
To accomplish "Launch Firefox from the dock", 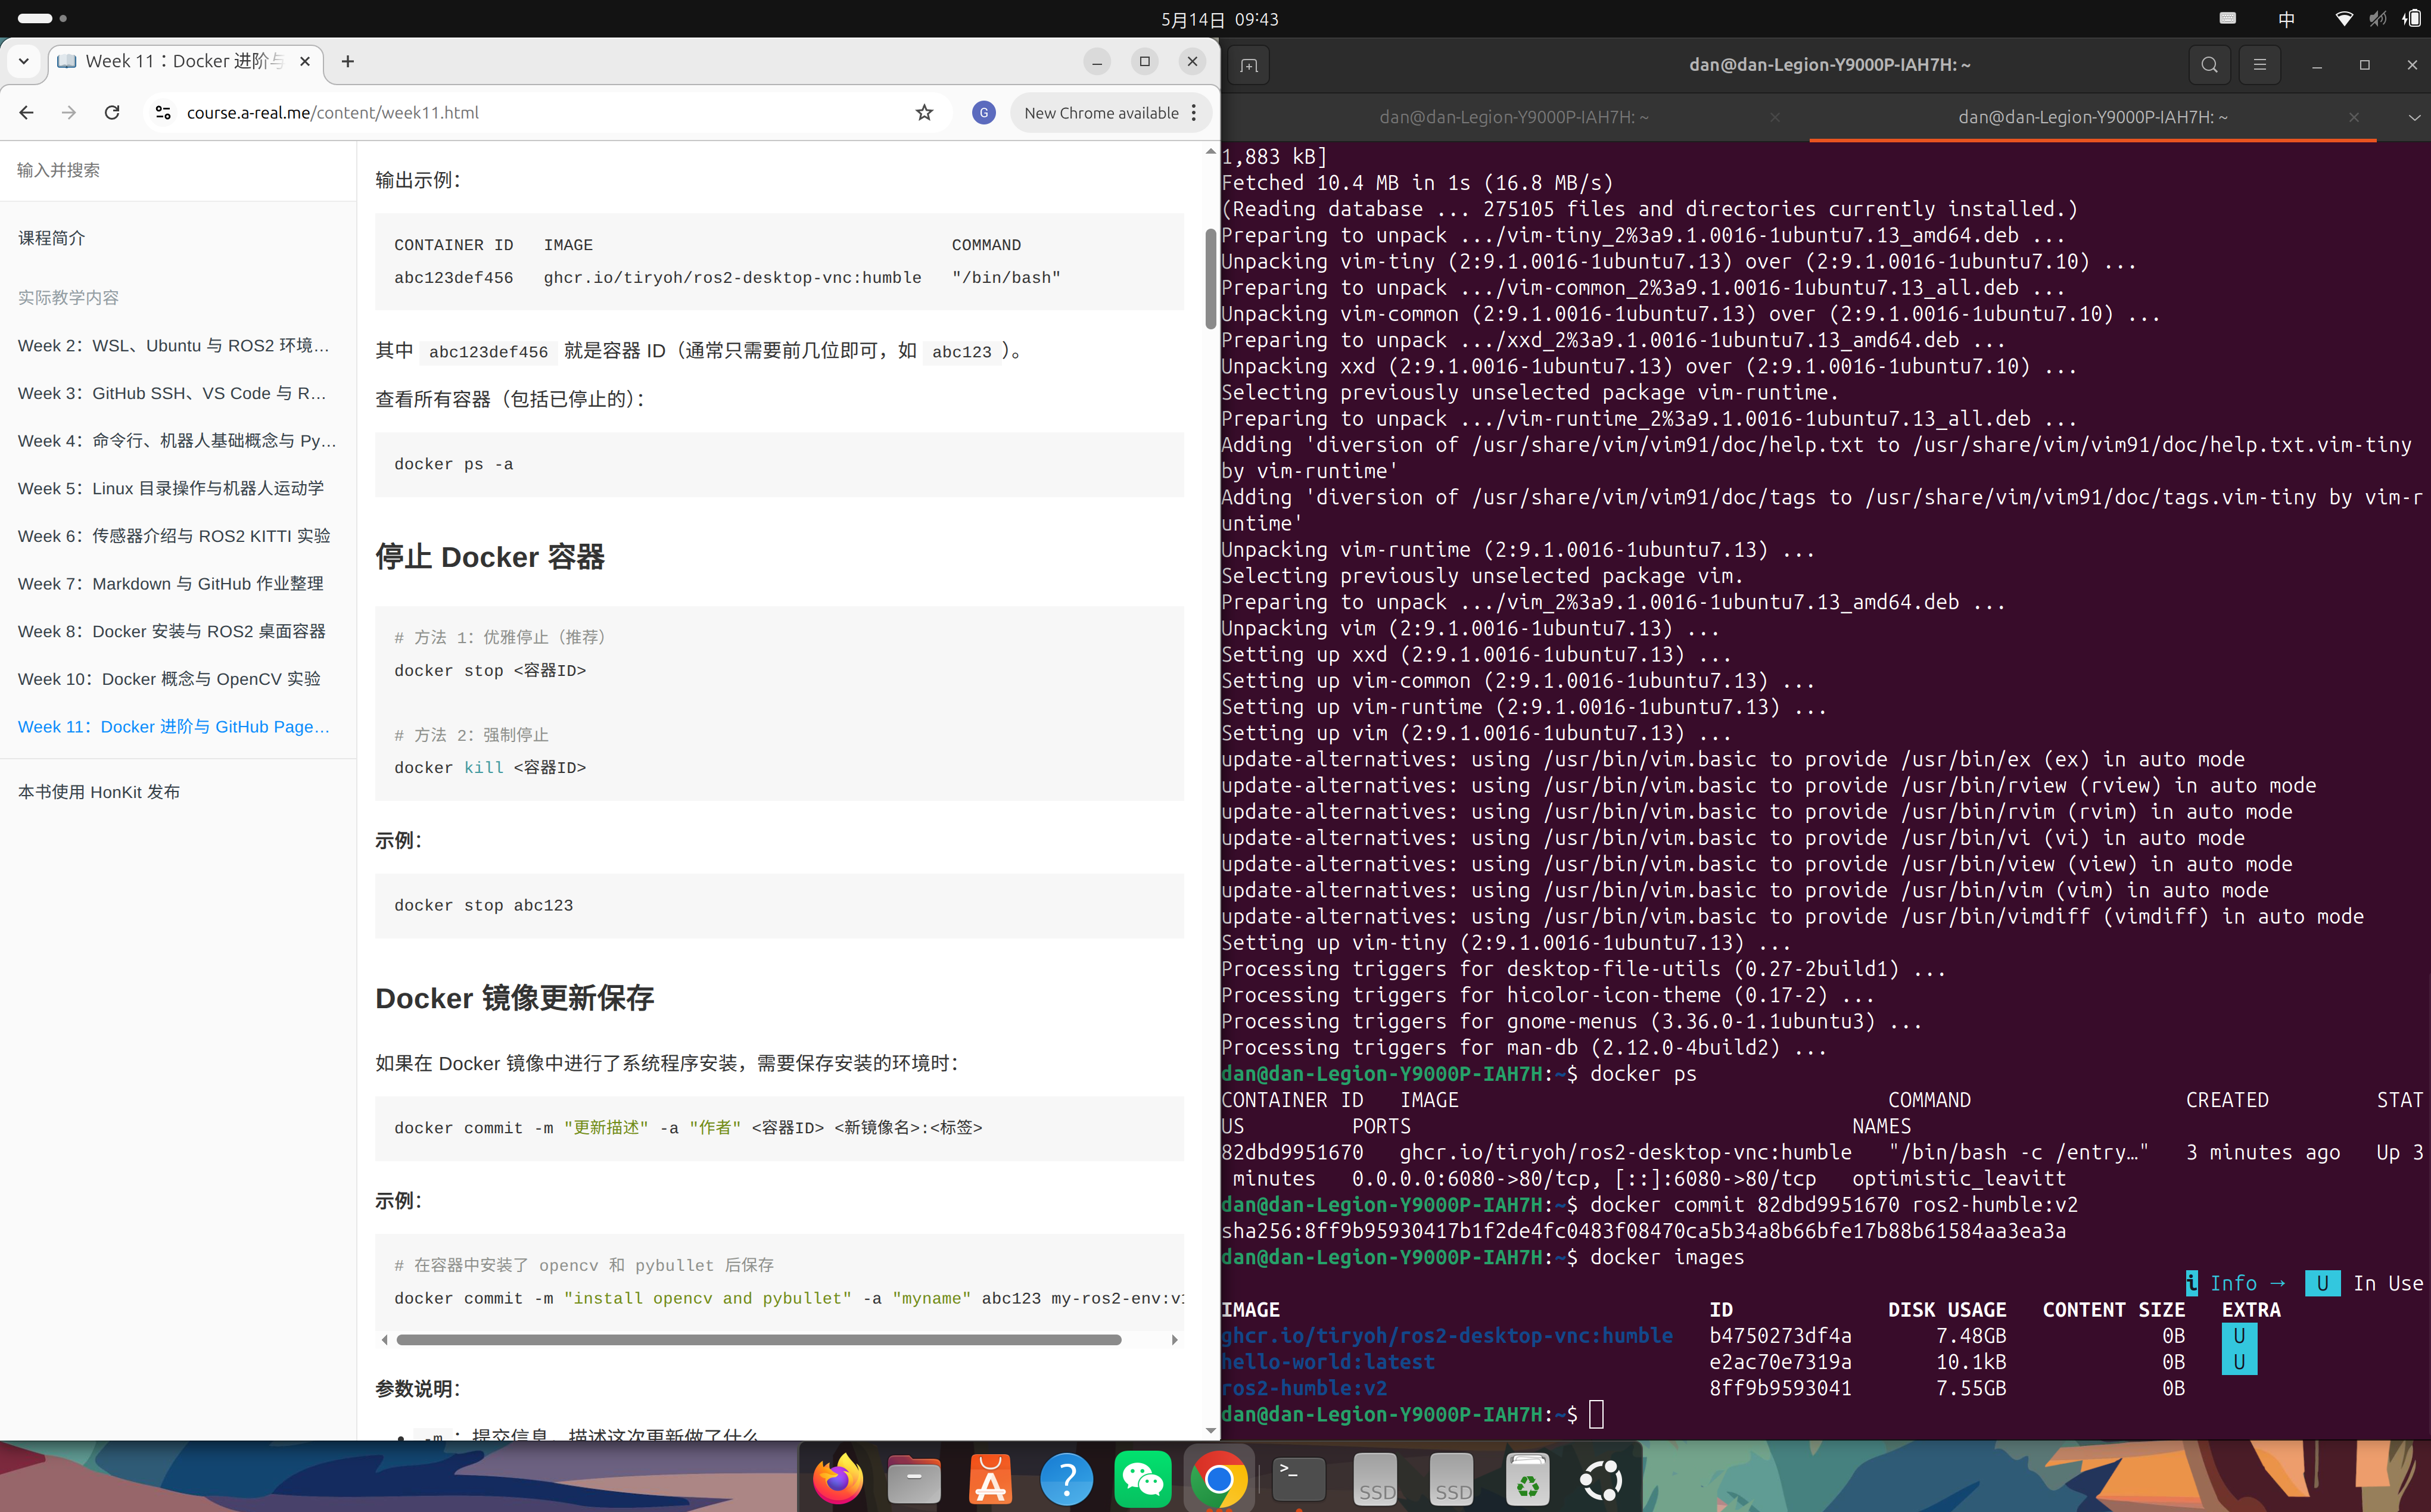I will 838,1479.
